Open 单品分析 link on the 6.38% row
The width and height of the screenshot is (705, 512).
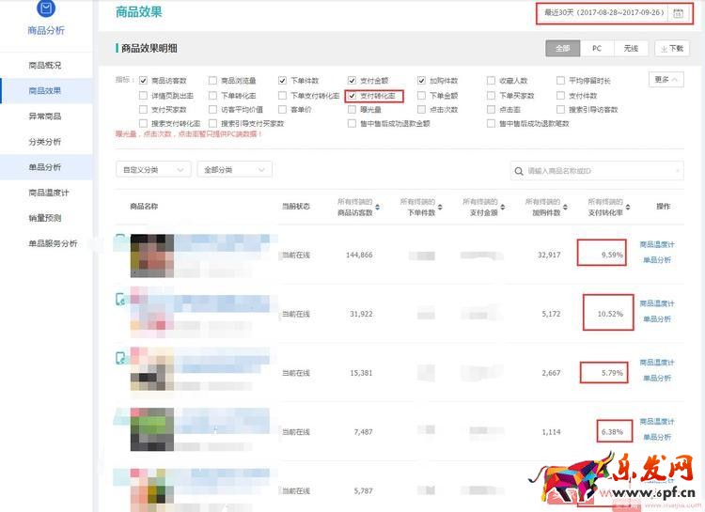click(657, 437)
